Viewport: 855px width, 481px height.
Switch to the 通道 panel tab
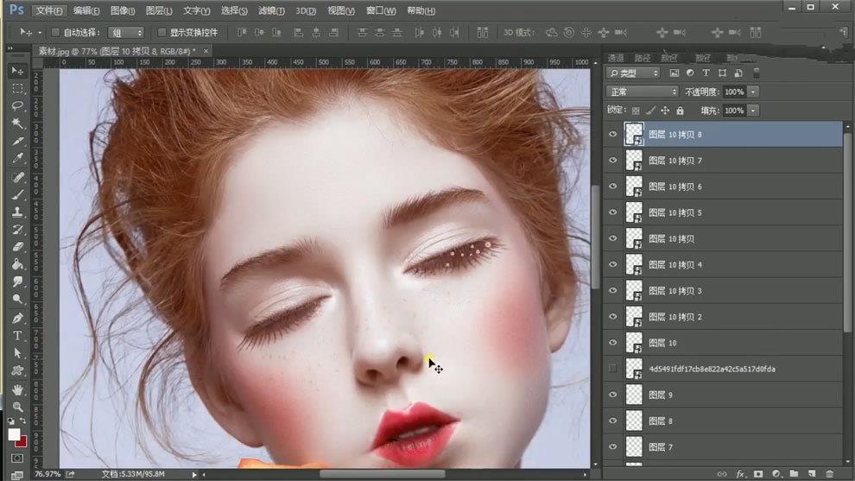(616, 58)
